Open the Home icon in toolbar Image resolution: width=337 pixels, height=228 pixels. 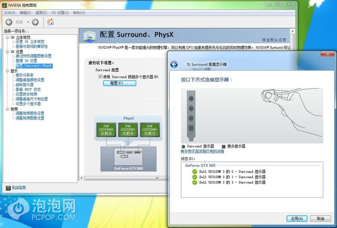(50, 22)
